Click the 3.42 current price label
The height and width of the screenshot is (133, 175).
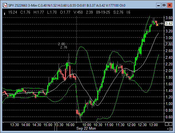(169, 24)
